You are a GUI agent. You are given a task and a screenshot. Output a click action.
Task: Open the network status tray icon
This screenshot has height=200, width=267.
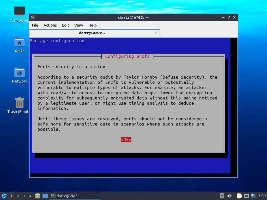(246, 196)
